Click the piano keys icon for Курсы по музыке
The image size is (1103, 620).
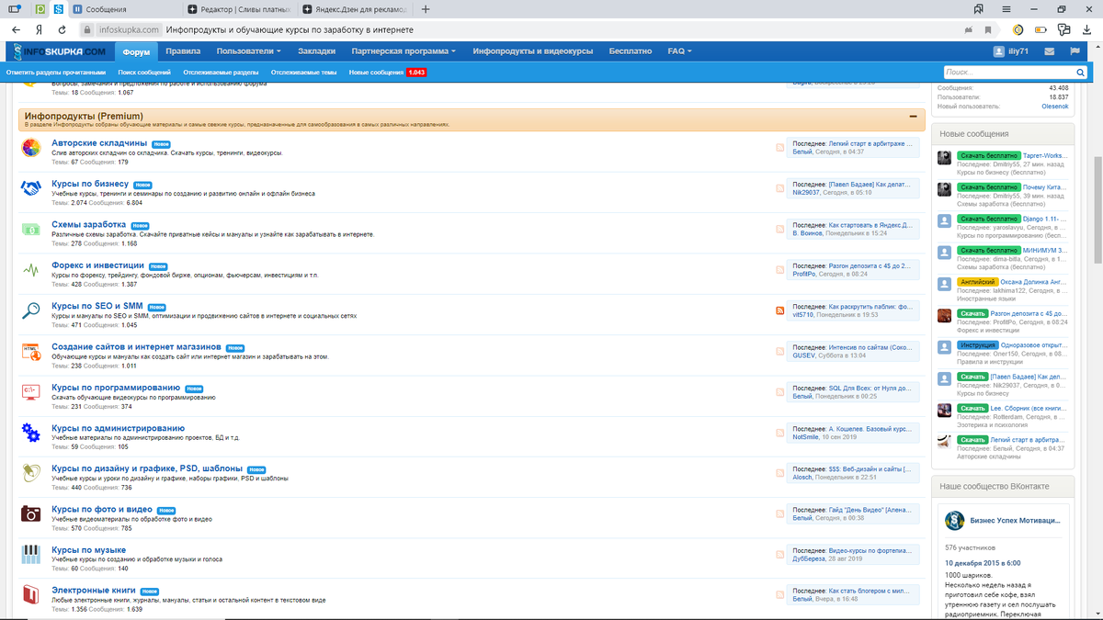(31, 554)
